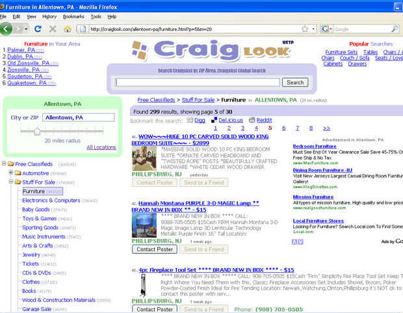
Task: Expand the Automotive tree node
Action: [11, 172]
